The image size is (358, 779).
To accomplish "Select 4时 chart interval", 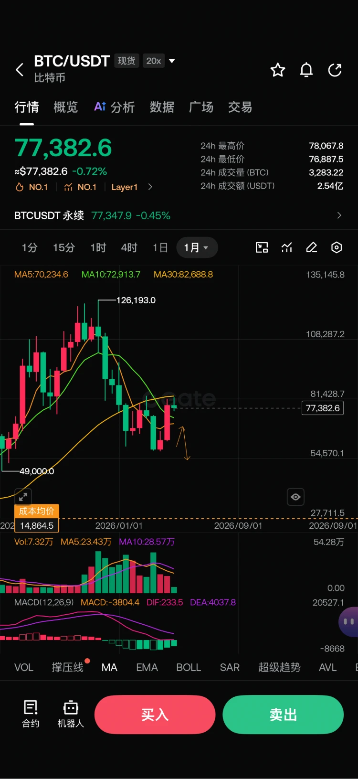I will [129, 247].
